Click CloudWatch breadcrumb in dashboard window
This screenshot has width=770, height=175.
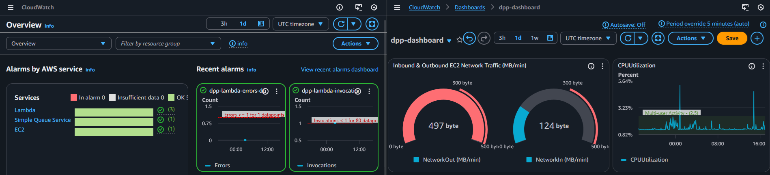click(424, 7)
